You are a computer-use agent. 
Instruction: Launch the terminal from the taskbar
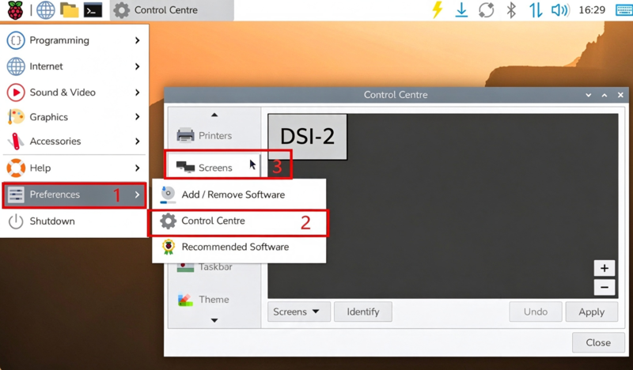point(93,10)
